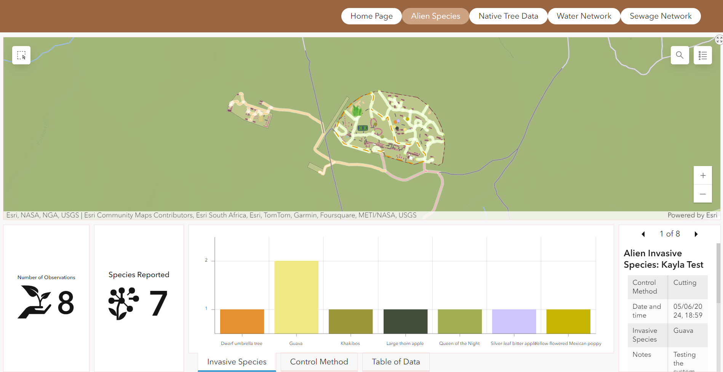Screen dimensions: 723x372
Task: Click the 'Number of Observations' label
Action: (x=46, y=277)
